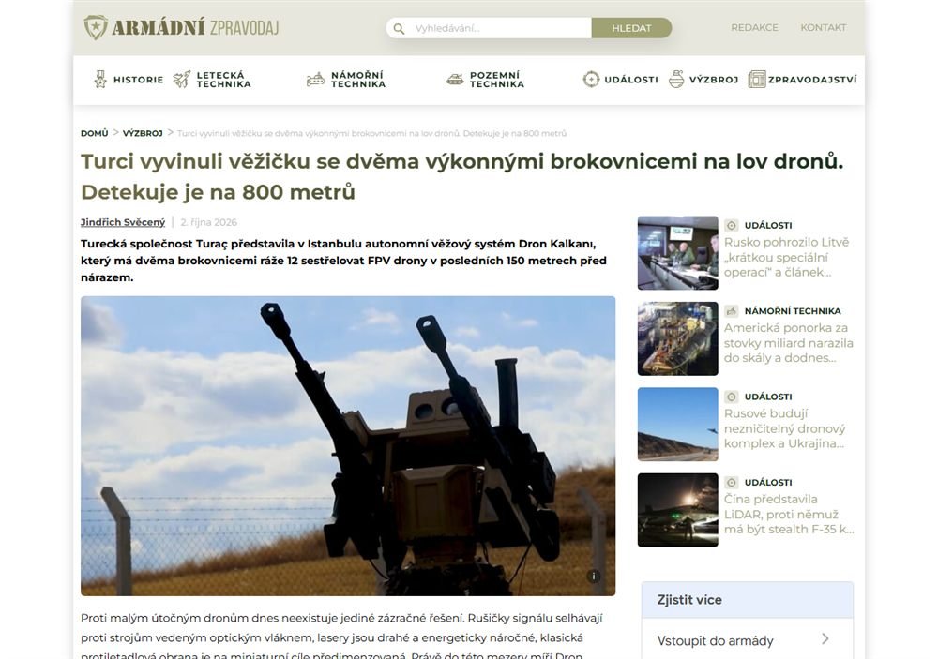Open thumbnail for Americká ponorka article

[678, 338]
